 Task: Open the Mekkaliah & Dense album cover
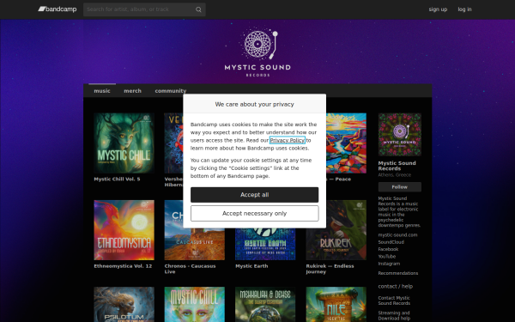[x=265, y=304]
